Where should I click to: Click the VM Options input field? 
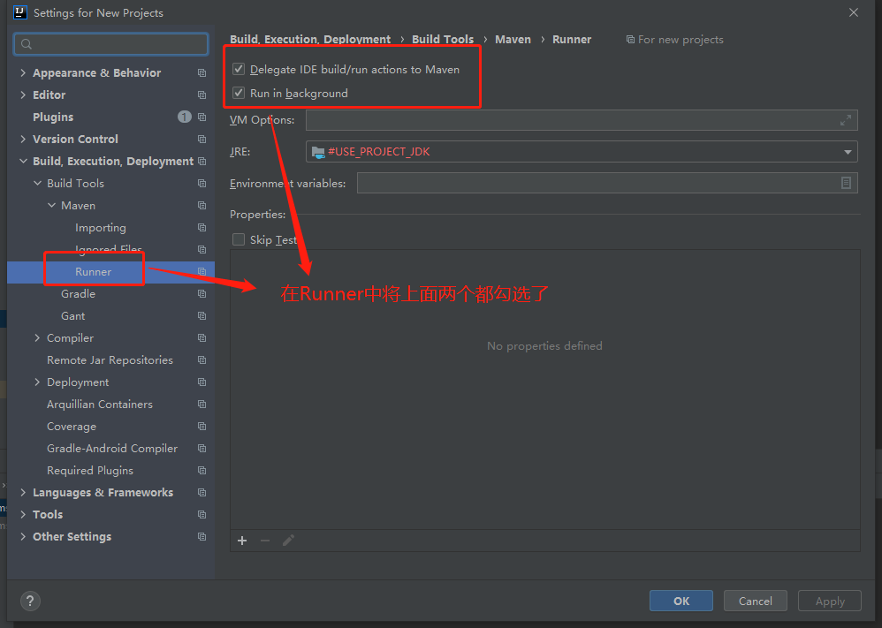pyautogui.click(x=582, y=120)
